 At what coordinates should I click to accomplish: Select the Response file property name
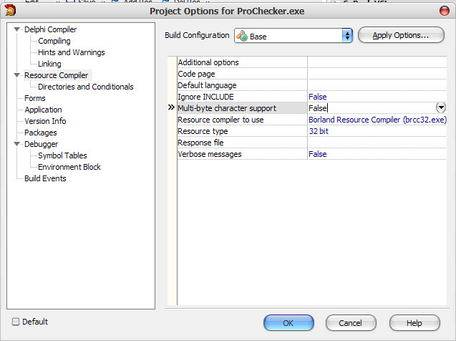(x=200, y=143)
